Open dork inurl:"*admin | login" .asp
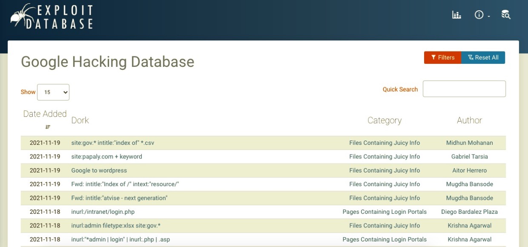The height and width of the screenshot is (247, 528). (121, 239)
